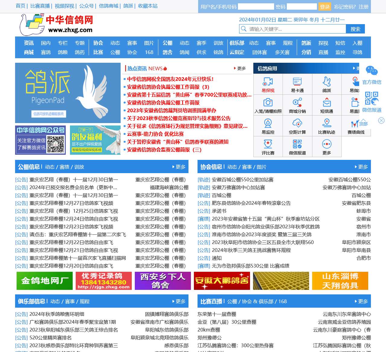This screenshot has height=352, width=386.
Task: Click the 中华信鸽网 logo
Action: (56, 25)
